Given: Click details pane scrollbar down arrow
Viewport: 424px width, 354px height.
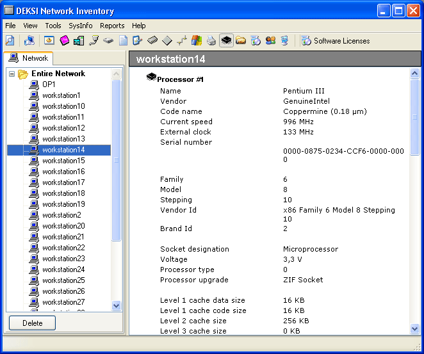Looking at the screenshot, I should click(x=414, y=328).
